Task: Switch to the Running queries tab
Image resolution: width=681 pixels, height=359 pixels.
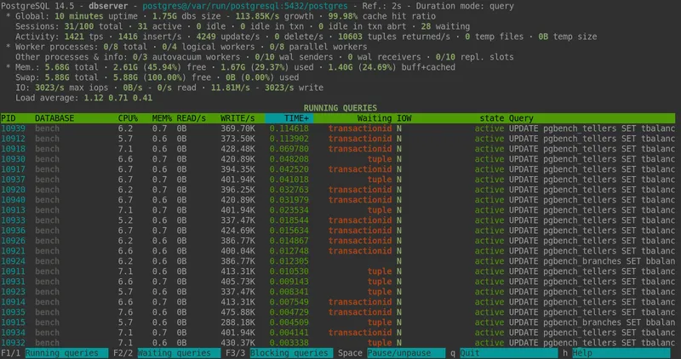Action: click(x=66, y=353)
